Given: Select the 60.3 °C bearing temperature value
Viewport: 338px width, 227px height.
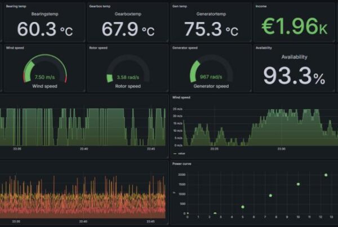Looking at the screenshot, I should coord(45,29).
